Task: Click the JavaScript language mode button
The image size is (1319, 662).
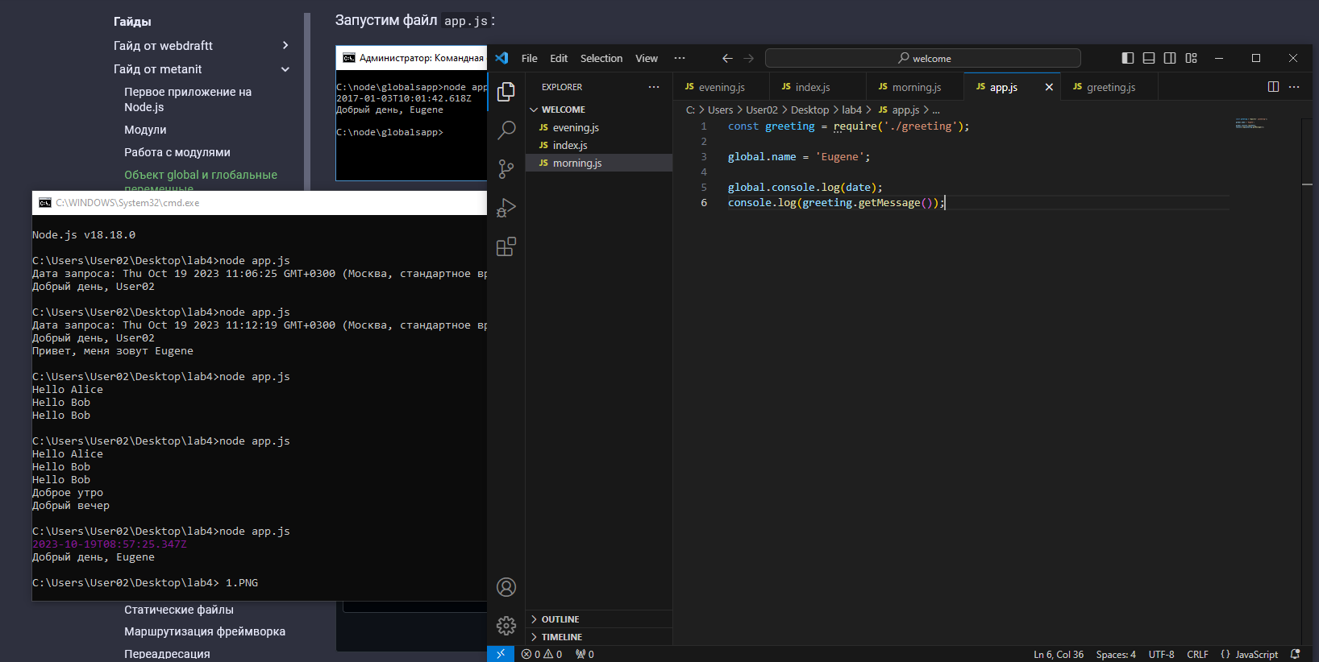Action: [x=1249, y=654]
